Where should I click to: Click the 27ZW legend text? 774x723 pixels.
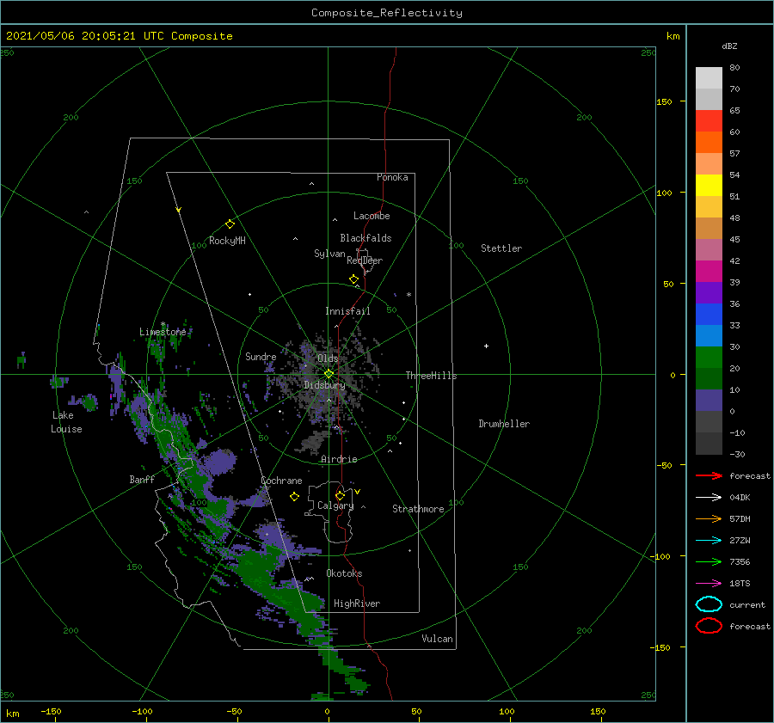pos(740,541)
